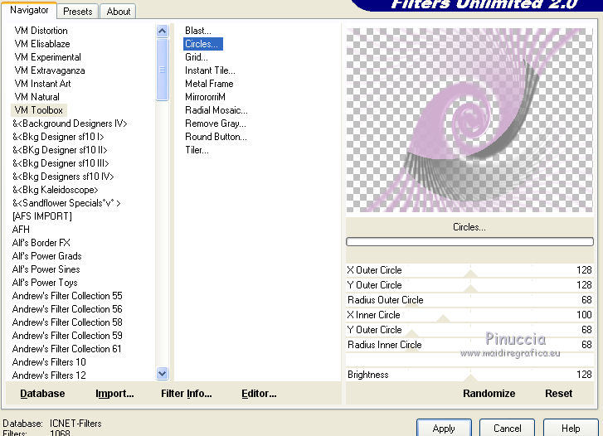Click the Import... button
This screenshot has width=603, height=436.
(114, 394)
